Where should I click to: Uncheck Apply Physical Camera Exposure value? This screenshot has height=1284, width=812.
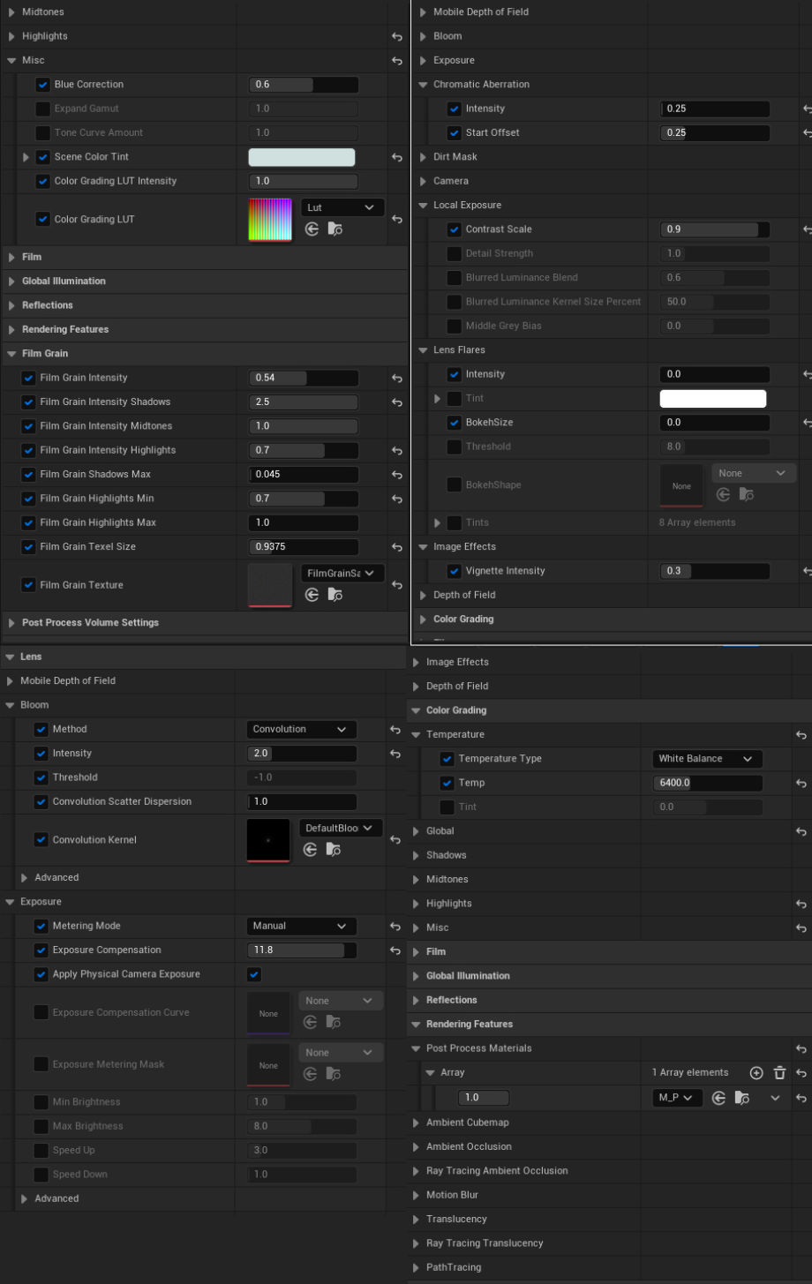tap(254, 974)
